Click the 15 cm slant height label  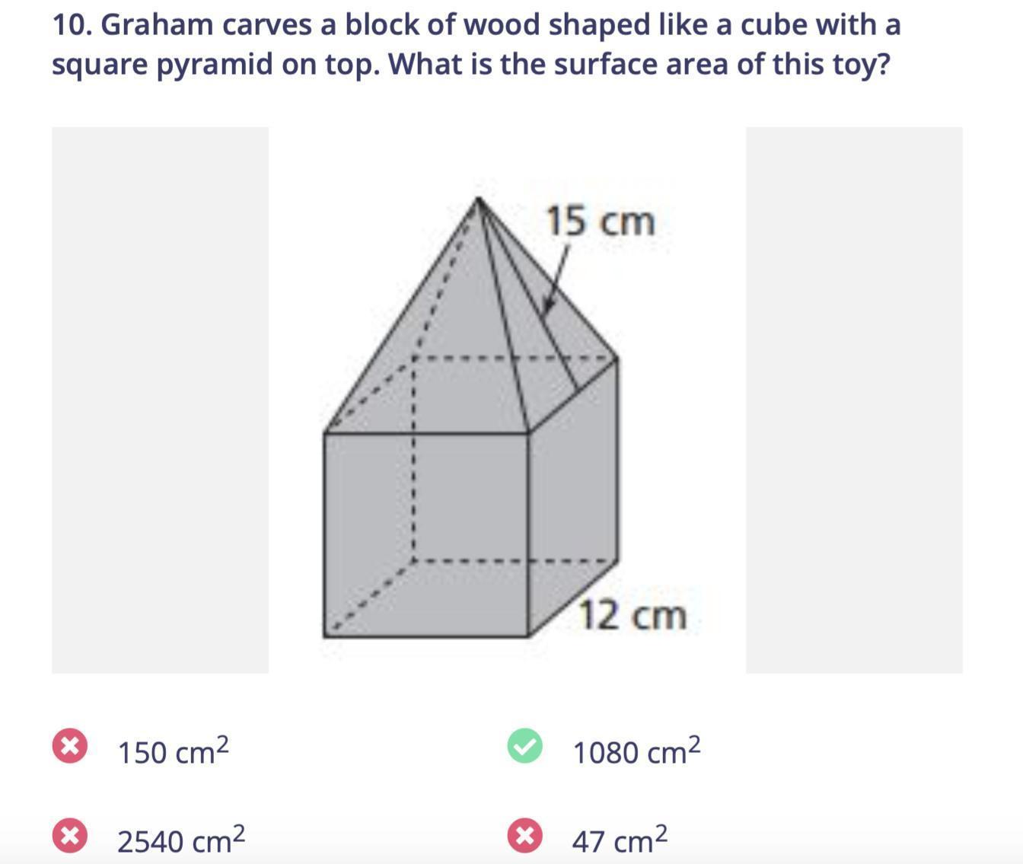pyautogui.click(x=601, y=222)
